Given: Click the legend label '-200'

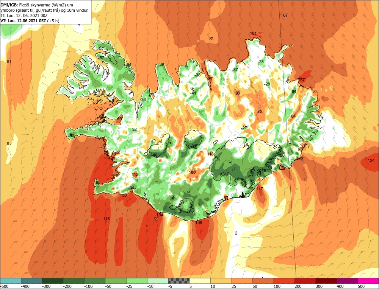Looking at the screenshot, I should pos(67,286).
